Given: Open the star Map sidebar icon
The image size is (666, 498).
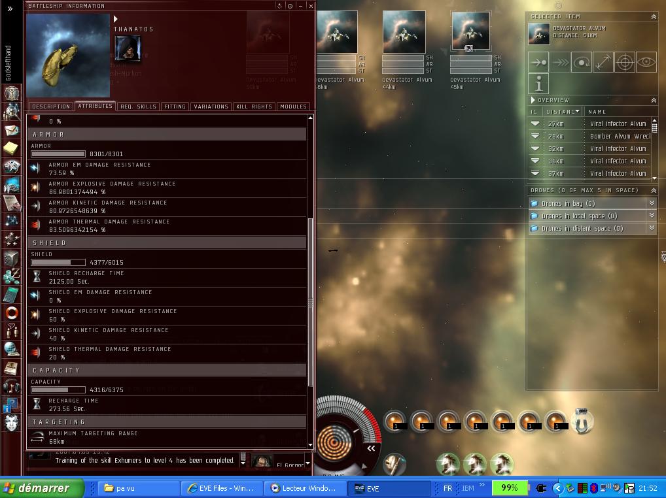Looking at the screenshot, I should [x=12, y=221].
